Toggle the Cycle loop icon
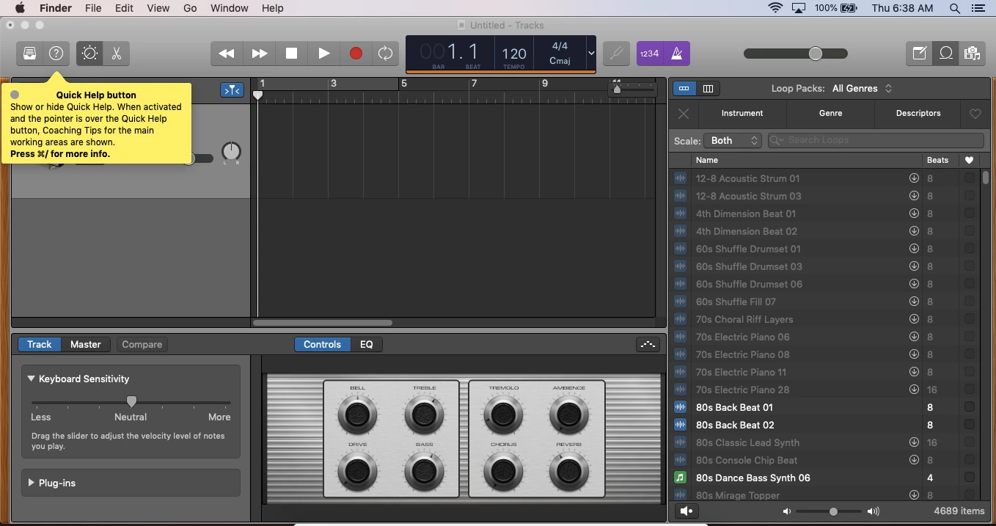This screenshot has height=526, width=996. pyautogui.click(x=385, y=54)
